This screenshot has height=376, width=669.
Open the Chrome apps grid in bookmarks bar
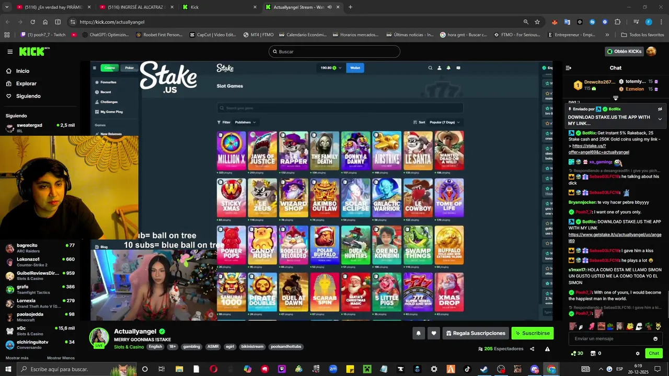(x=7, y=35)
